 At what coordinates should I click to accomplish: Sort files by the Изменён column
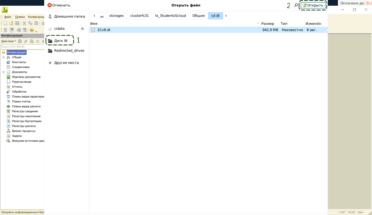[316, 24]
